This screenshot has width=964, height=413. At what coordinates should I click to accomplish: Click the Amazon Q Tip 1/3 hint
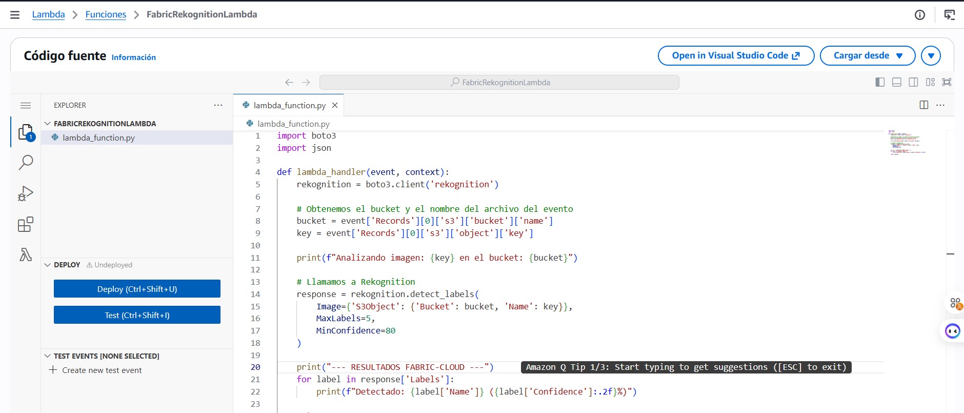coord(686,367)
